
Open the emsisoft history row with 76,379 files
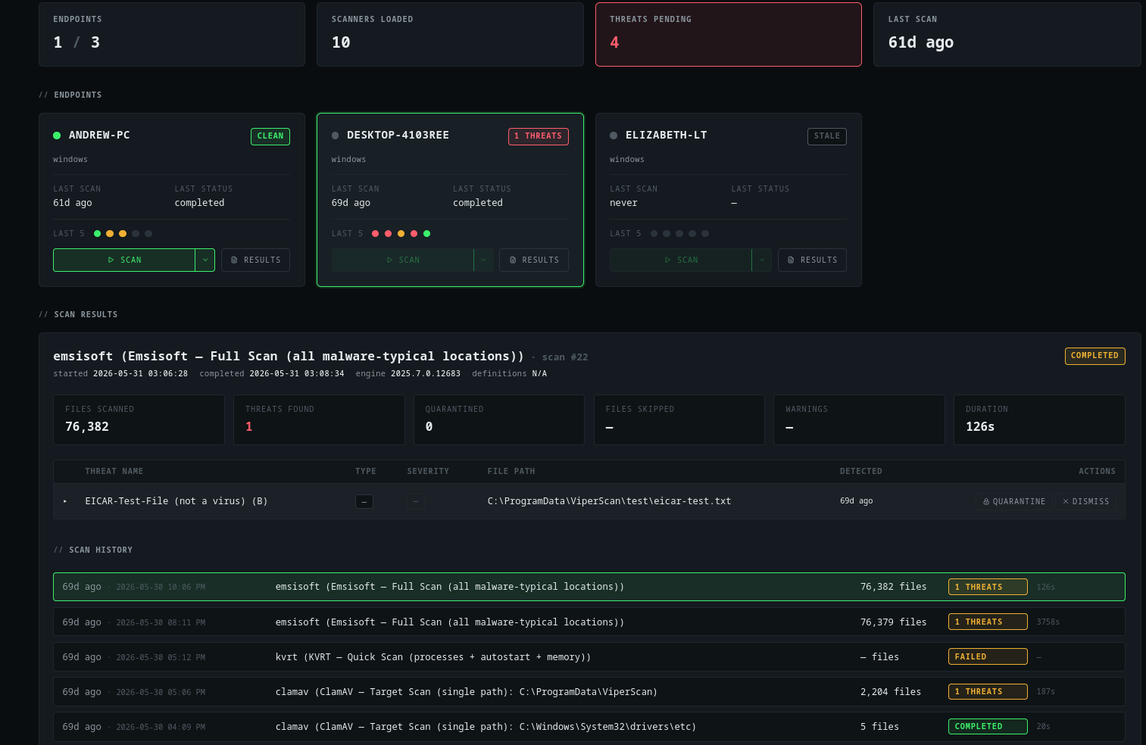click(589, 622)
